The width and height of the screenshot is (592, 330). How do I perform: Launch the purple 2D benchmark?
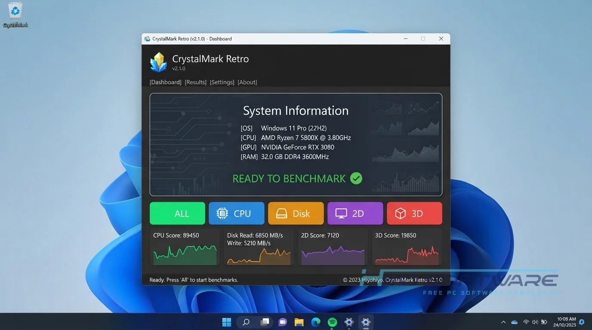click(x=355, y=214)
